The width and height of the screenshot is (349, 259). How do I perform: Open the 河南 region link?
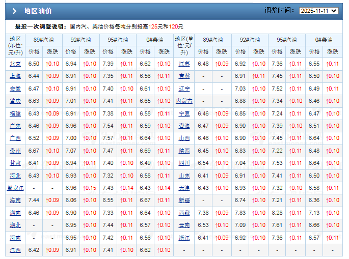click(x=15, y=238)
